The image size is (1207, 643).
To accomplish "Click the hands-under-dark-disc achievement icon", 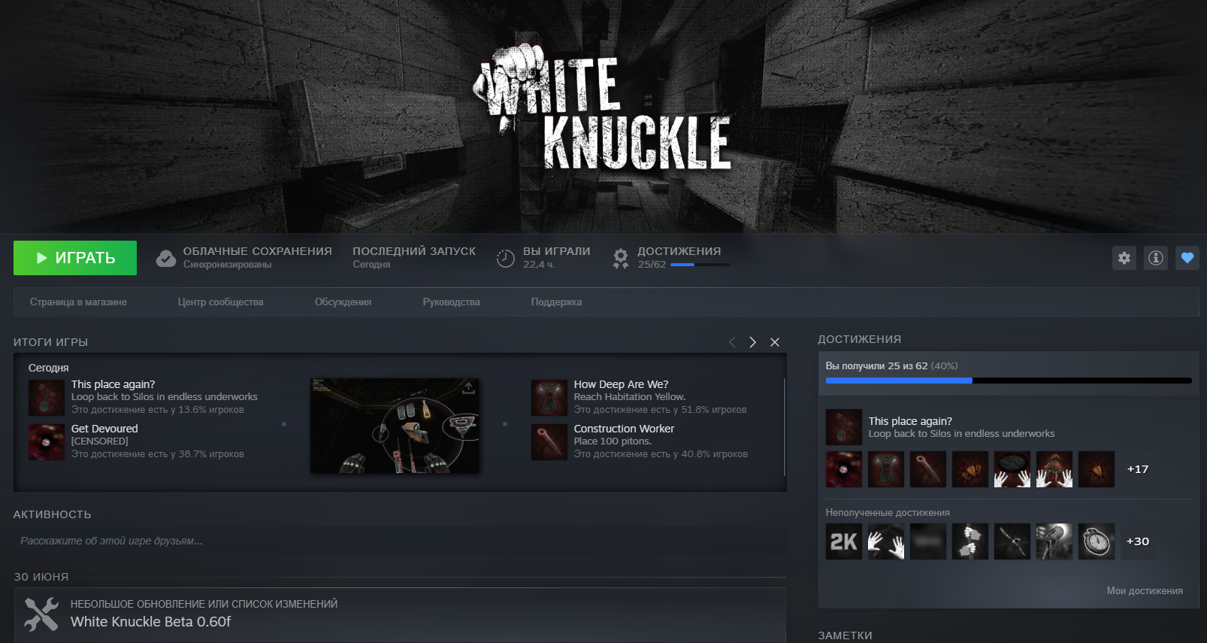I will (x=1012, y=469).
